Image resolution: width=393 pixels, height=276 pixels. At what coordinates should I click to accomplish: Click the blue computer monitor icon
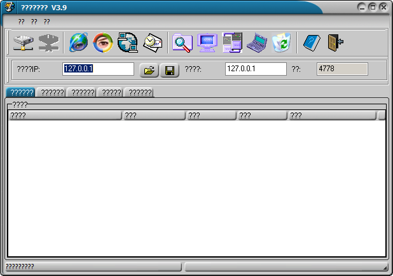207,43
